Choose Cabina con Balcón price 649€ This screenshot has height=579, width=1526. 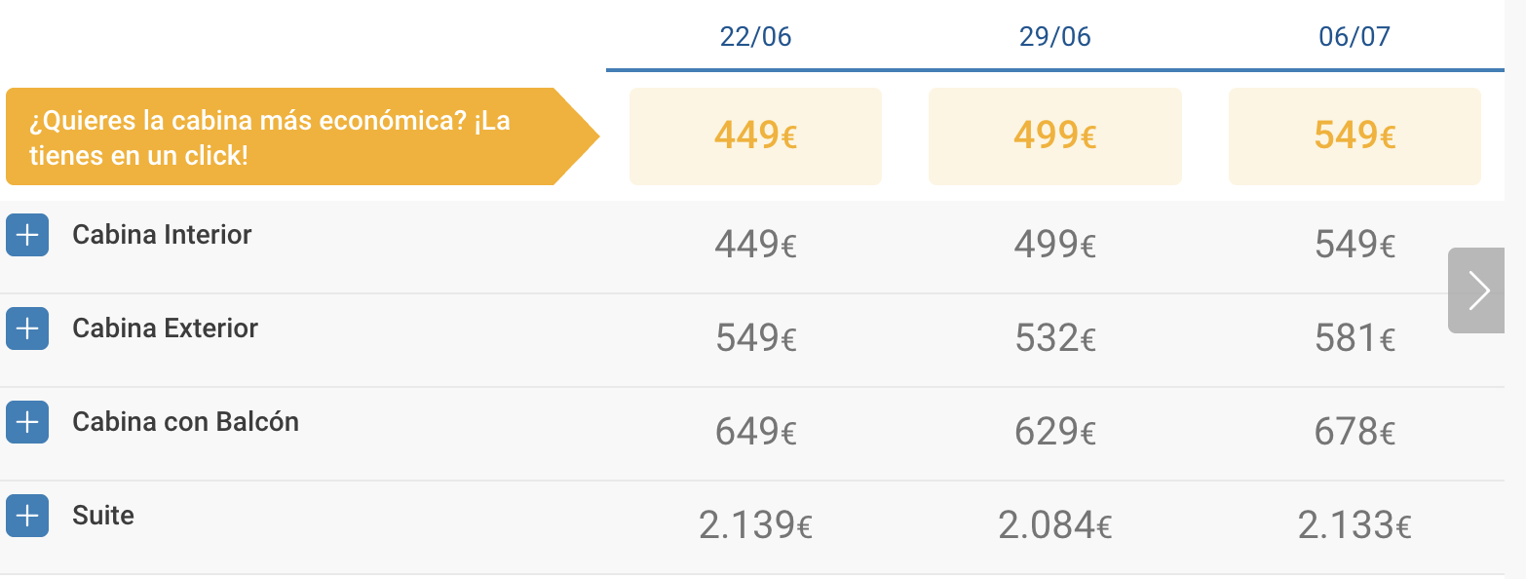[755, 431]
